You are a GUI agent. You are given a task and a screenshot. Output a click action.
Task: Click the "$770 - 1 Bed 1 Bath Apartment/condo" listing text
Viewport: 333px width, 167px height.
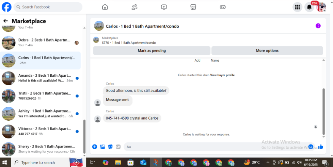[129, 43]
